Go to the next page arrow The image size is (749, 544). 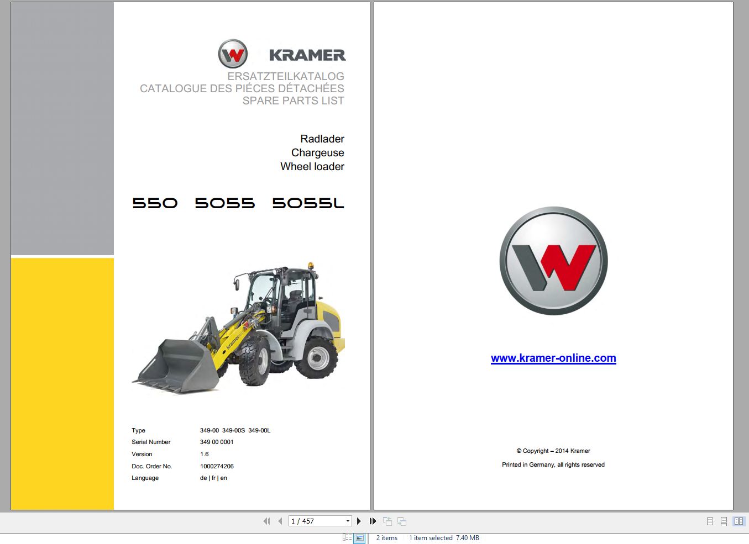pos(359,521)
